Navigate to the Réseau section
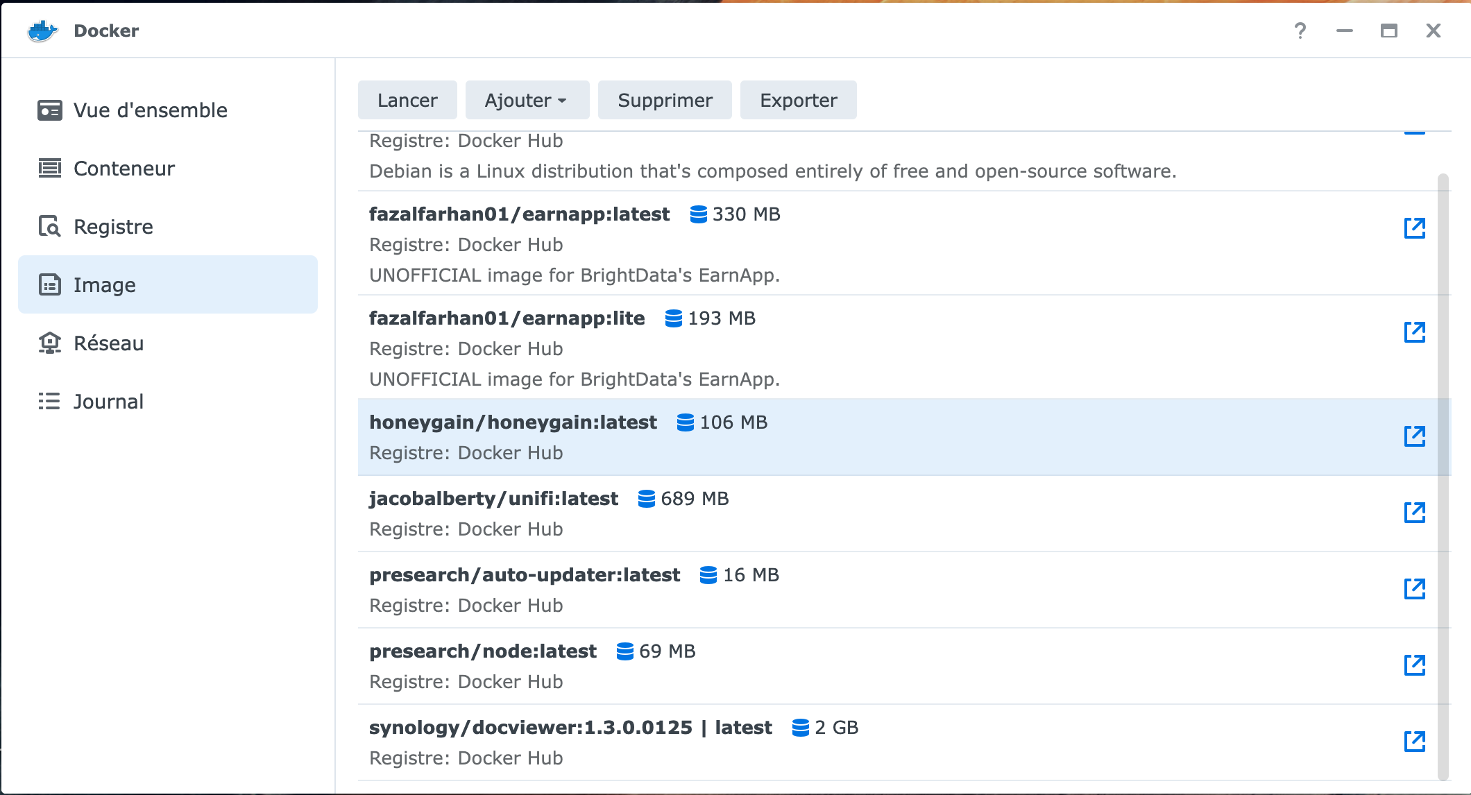The height and width of the screenshot is (795, 1471). [x=168, y=343]
